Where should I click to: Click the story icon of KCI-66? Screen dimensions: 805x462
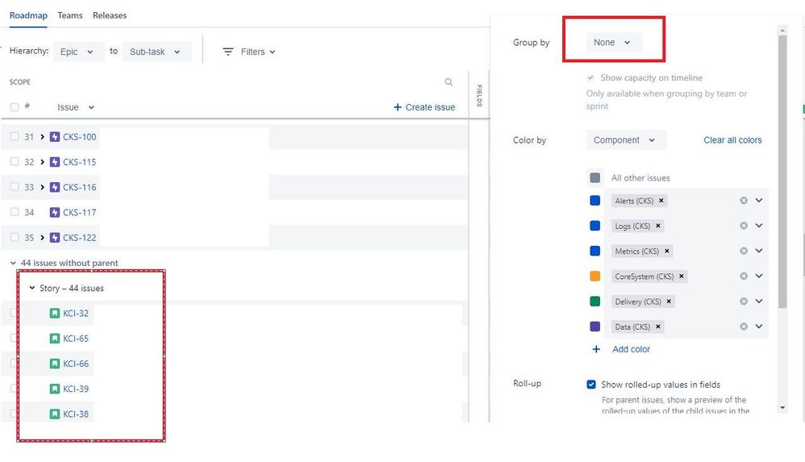tap(55, 364)
